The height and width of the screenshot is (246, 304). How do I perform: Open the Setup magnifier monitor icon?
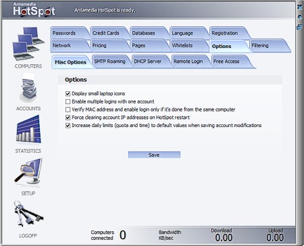pos(28,171)
